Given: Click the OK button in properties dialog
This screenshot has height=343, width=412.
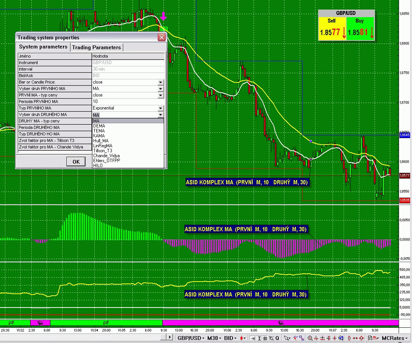Looking at the screenshot, I should [76, 162].
